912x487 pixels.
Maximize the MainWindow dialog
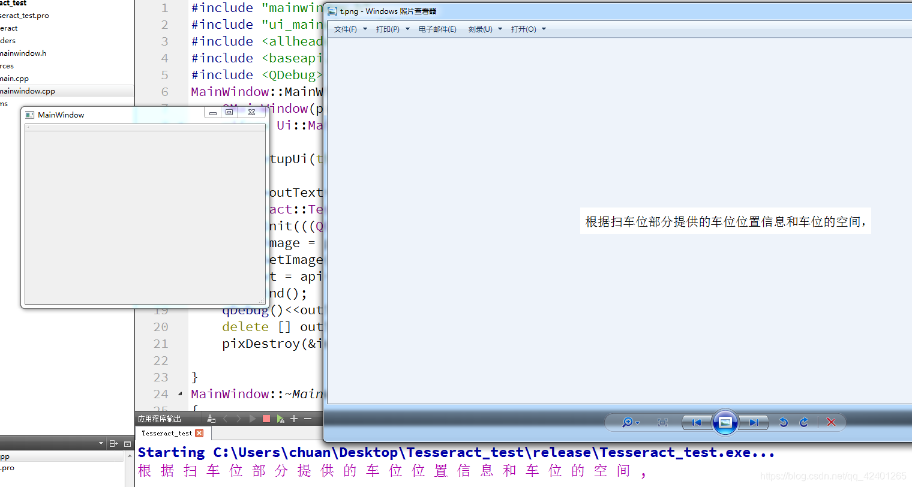229,112
